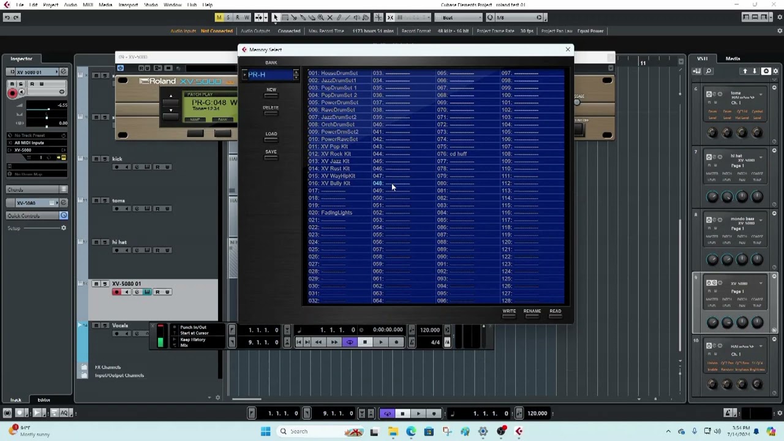This screenshot has width=784, height=441.
Task: Click the Windows Start button
Action: point(265,431)
